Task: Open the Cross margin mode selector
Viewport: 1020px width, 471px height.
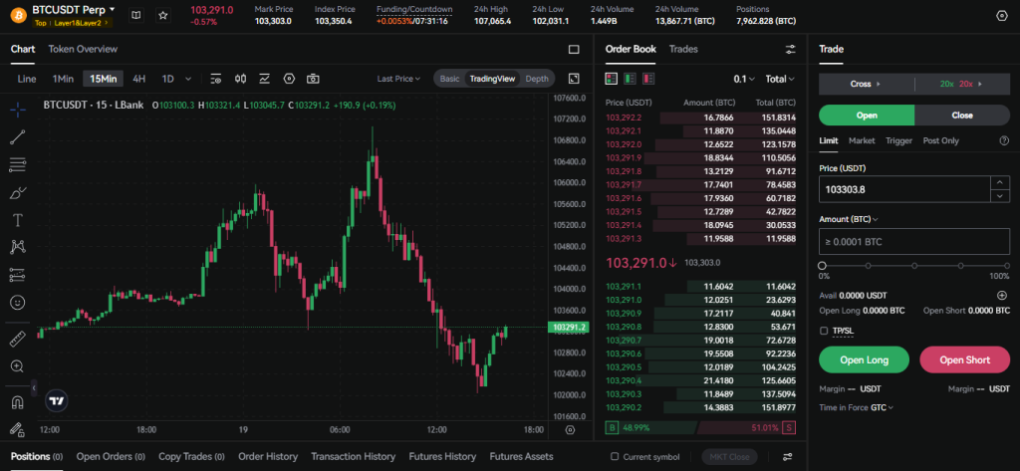Action: click(867, 84)
